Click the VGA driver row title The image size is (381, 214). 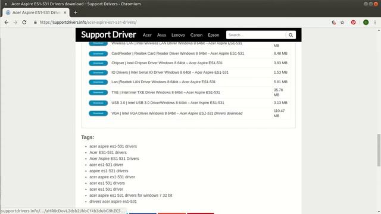177,114
